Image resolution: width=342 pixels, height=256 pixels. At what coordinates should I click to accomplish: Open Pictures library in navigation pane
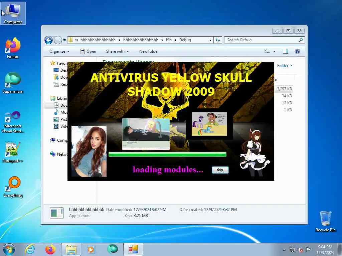(x=61, y=119)
